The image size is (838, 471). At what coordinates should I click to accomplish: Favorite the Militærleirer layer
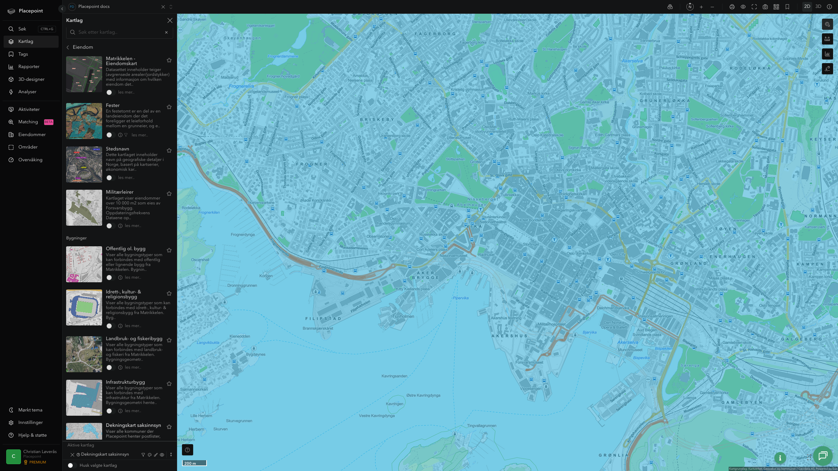(169, 194)
